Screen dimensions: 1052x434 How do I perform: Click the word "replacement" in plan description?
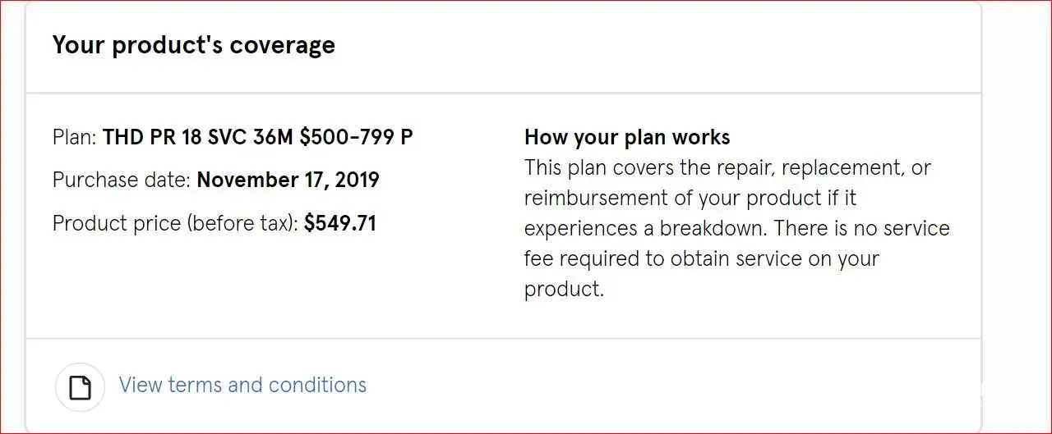[x=837, y=167]
